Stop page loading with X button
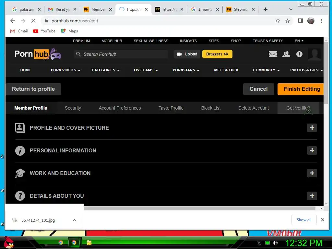The image size is (332, 249). [33, 21]
